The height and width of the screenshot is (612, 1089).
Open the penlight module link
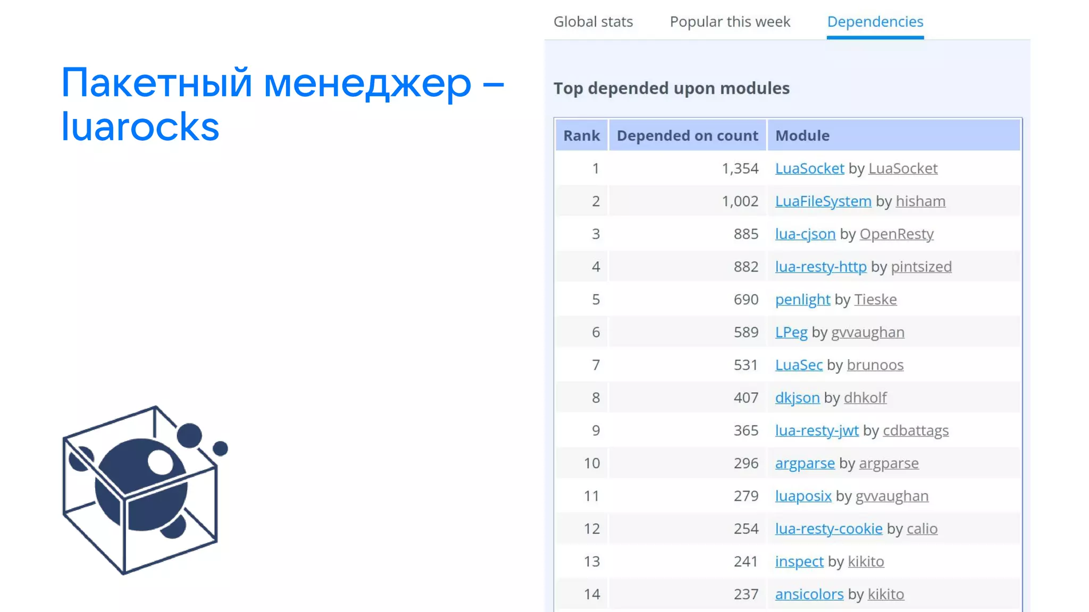802,300
